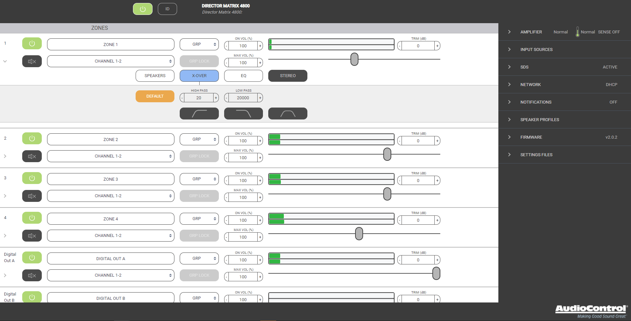Toggle Zone 2 power button

tap(32, 138)
